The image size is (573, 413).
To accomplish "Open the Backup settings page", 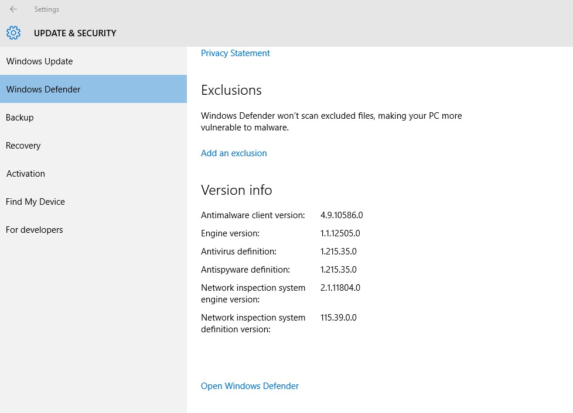I will (x=19, y=117).
